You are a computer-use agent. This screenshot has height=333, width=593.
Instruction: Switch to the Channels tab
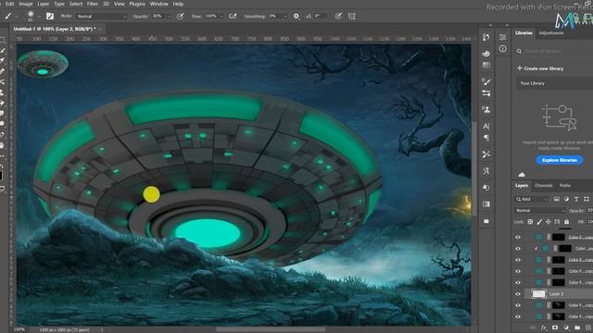coord(544,185)
